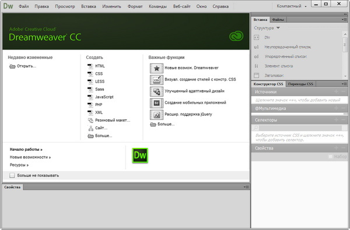Click the Вставка panel scrollbar down arrow
350x230 pixels.
tap(345, 76)
